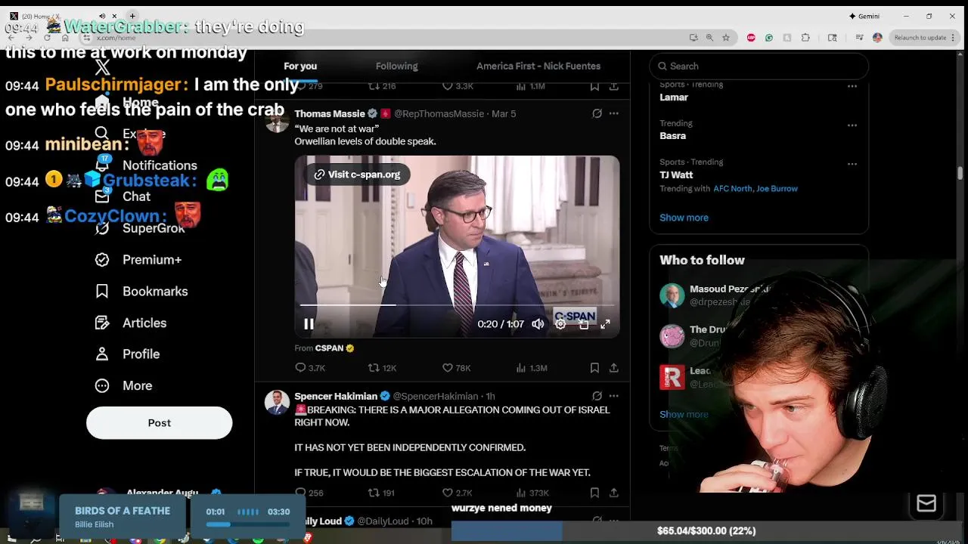
Task: Open Profile from the sidebar
Action: [127, 354]
